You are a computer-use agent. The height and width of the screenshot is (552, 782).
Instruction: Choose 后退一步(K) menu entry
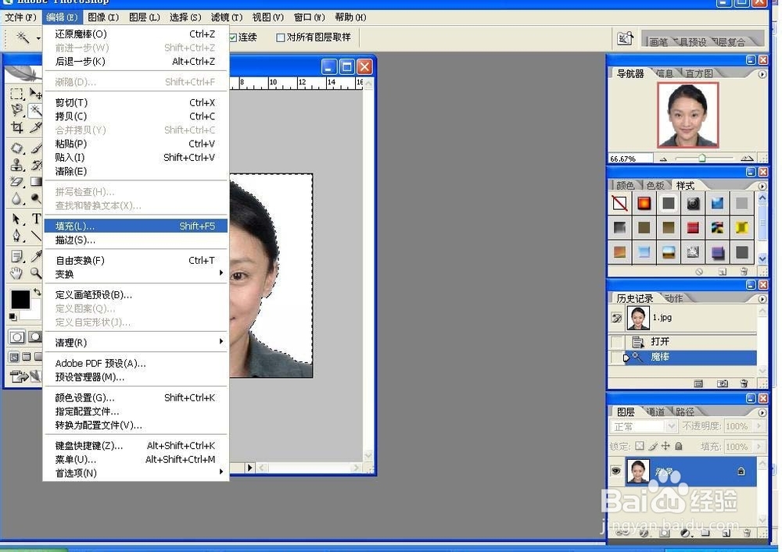pos(135,61)
